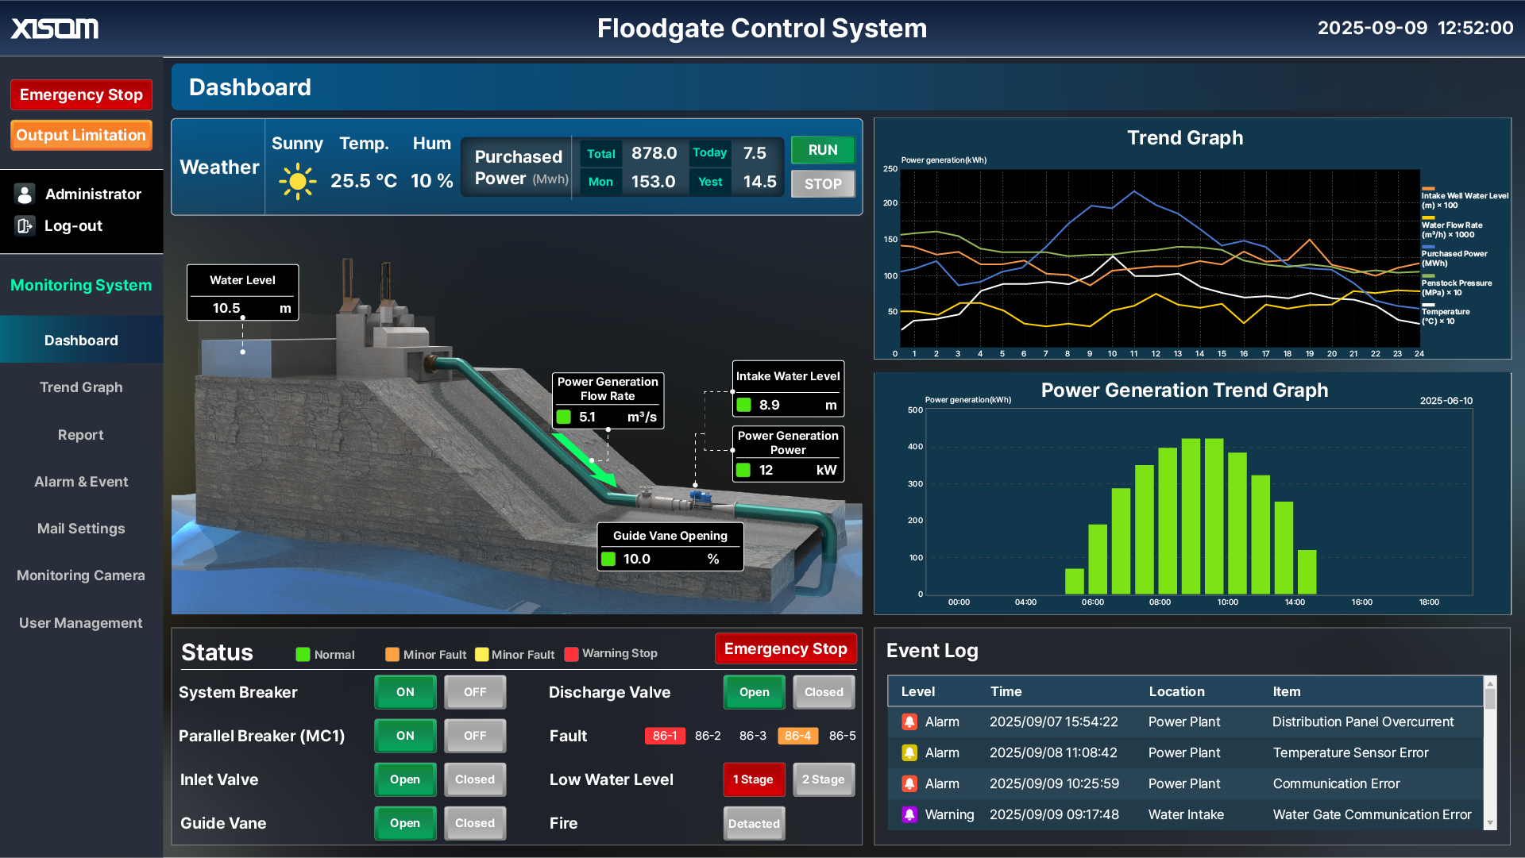
Task: Select Low Water Level 2 Stage
Action: 823,779
